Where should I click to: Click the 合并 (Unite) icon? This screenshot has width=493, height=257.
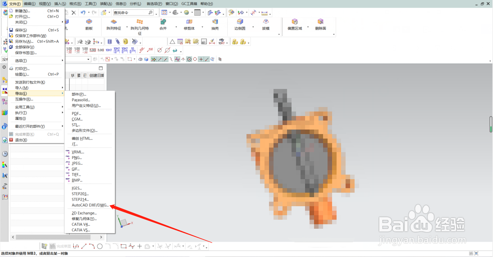tap(163, 22)
